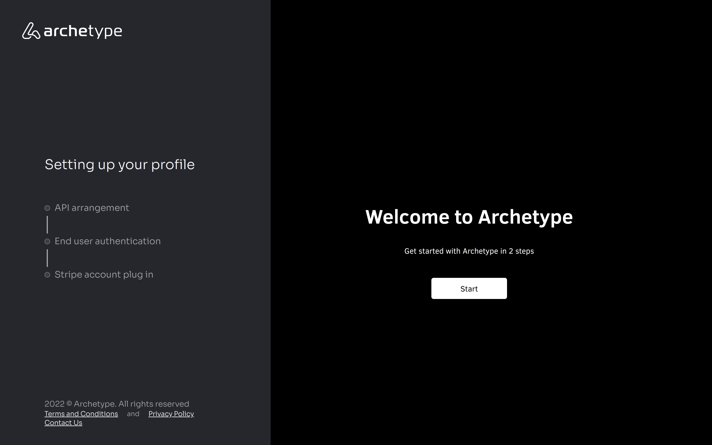
Task: Open the Privacy Policy link
Action: tap(171, 414)
